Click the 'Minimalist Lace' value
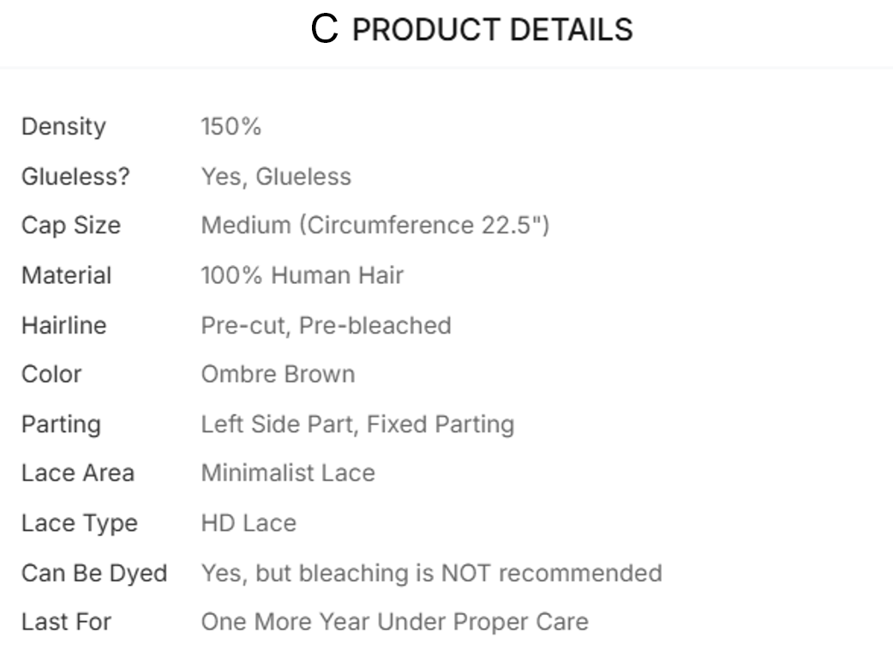This screenshot has width=893, height=669. coord(288,473)
